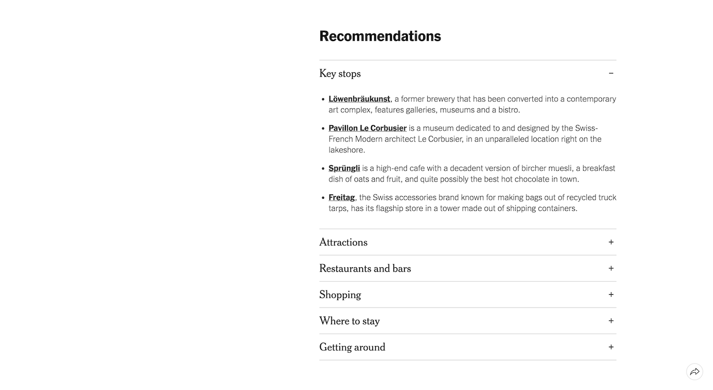
Task: Open the Löwenbräukunst link
Action: (x=359, y=99)
